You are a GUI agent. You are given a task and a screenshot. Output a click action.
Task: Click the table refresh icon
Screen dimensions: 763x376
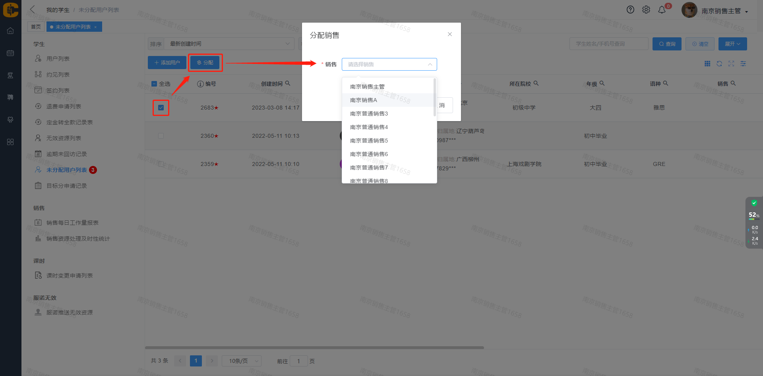click(719, 64)
